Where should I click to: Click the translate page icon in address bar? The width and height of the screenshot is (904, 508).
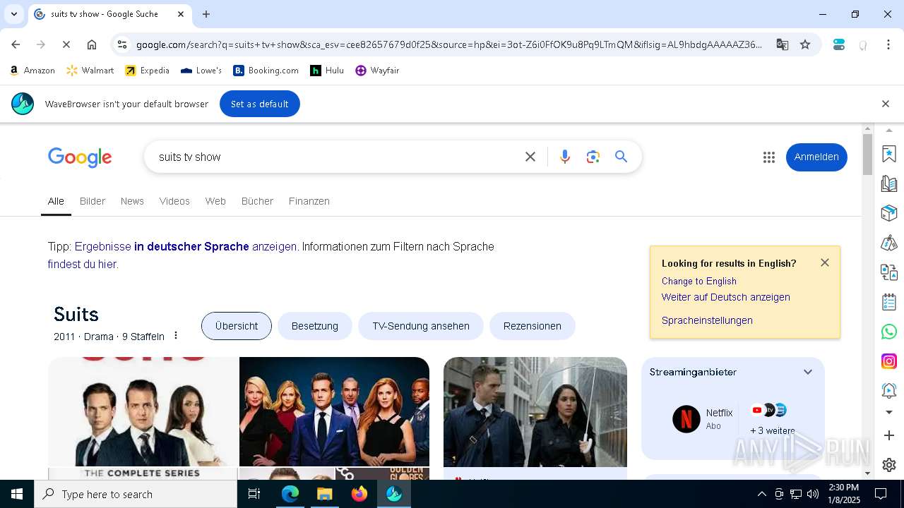(x=783, y=44)
